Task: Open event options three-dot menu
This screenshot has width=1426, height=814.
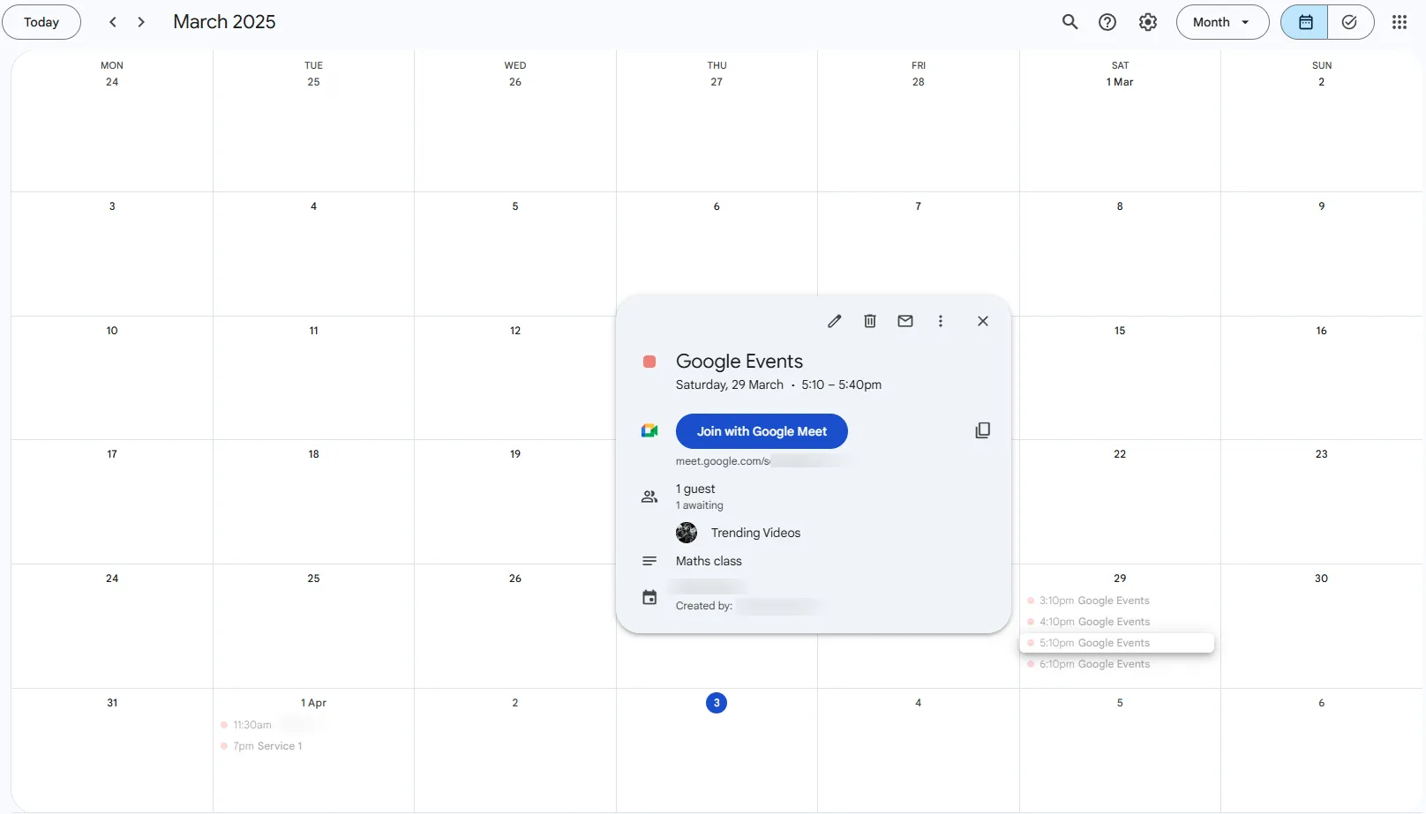Action: [940, 321]
